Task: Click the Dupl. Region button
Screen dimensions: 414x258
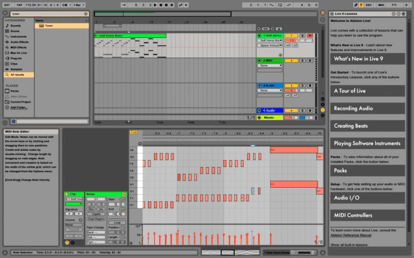Action: [x=96, y=219]
